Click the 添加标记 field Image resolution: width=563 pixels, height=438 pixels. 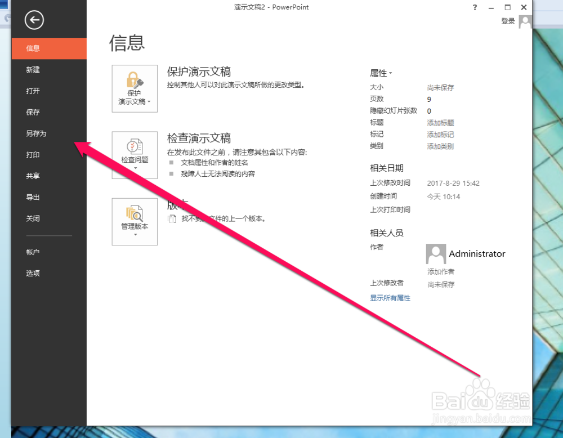(x=440, y=135)
